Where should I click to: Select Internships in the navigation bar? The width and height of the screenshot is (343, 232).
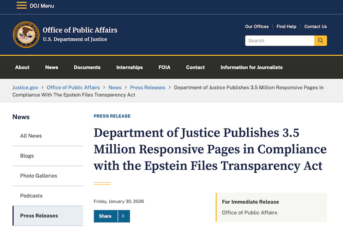tap(129, 67)
